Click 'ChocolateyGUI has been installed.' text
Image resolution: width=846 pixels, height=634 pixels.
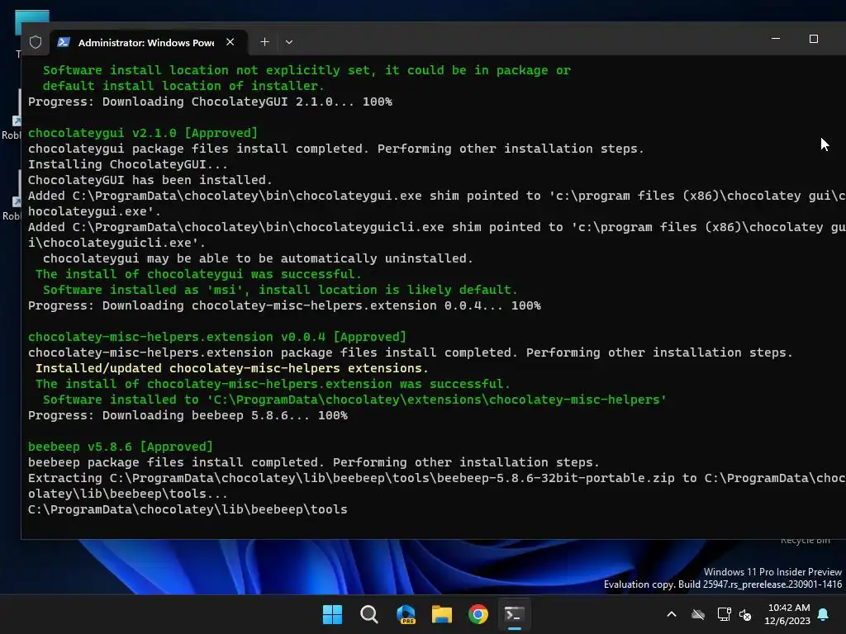(x=150, y=180)
